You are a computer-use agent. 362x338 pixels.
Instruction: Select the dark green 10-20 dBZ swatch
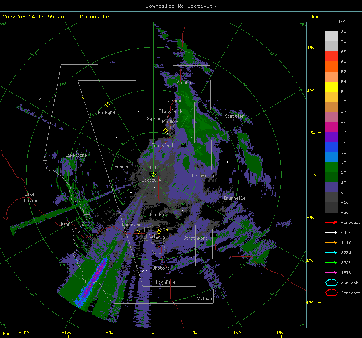[331, 177]
